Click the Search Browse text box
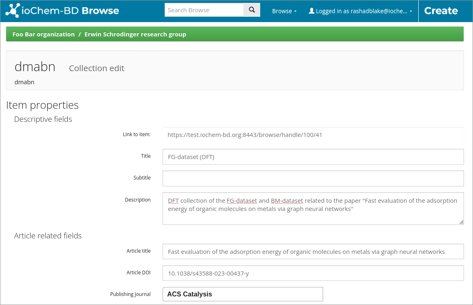 click(x=203, y=9)
